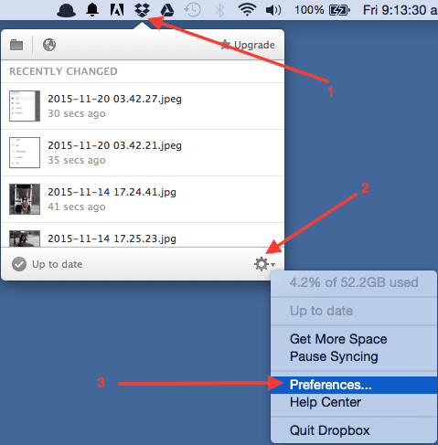Click the Upgrade link
This screenshot has width=438, height=445.
(x=248, y=45)
